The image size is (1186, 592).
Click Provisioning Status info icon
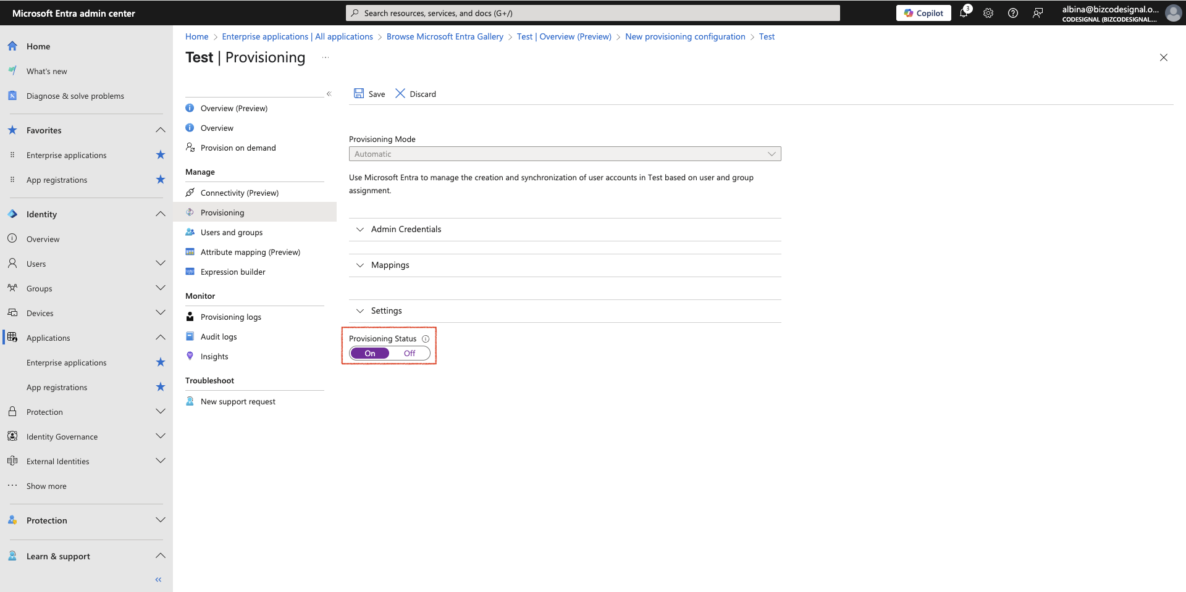426,339
